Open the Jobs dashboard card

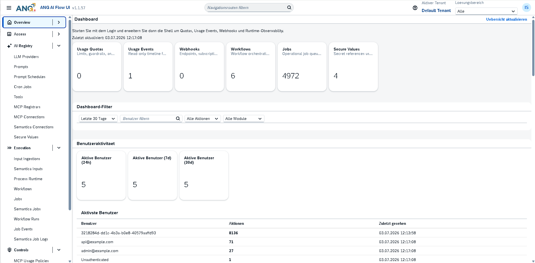coord(302,67)
